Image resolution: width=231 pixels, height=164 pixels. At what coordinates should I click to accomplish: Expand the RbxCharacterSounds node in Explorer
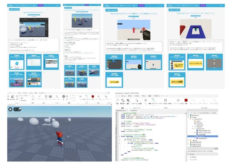point(195,133)
